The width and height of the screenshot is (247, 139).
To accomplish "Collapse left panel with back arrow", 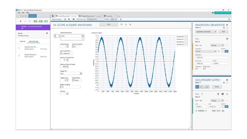I will 17,16.
